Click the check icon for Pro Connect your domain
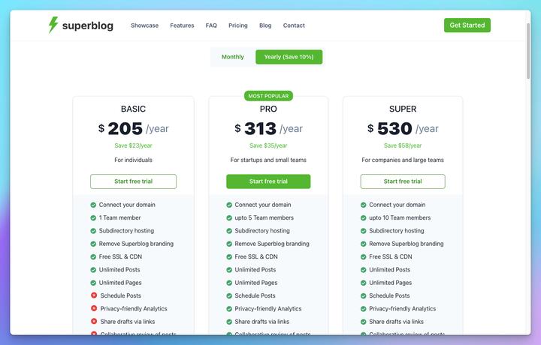The image size is (541, 345). (x=229, y=205)
